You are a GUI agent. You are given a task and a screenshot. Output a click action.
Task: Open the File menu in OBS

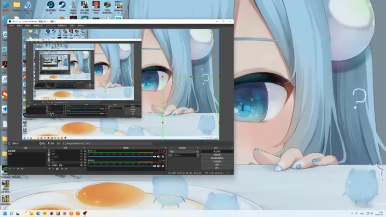coord(11,26)
